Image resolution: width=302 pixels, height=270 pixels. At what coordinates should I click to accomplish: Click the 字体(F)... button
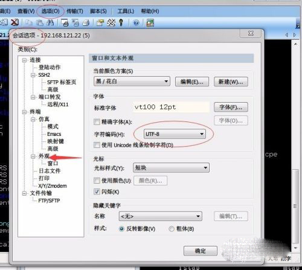(x=231, y=107)
